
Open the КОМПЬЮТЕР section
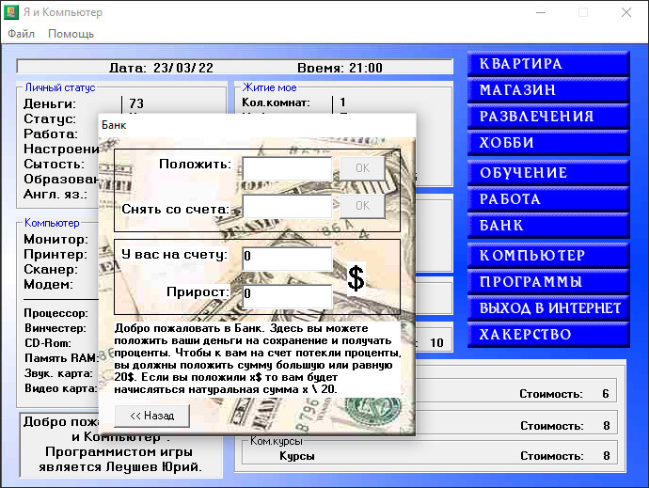[548, 256]
